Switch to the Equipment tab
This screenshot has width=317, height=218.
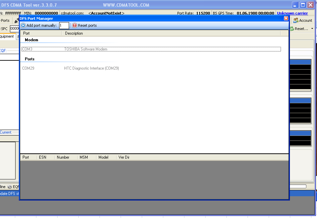(x=7, y=36)
